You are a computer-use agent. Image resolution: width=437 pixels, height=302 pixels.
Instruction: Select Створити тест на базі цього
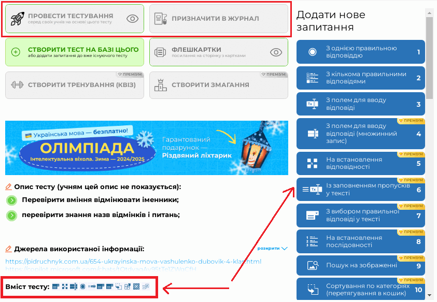(x=75, y=52)
